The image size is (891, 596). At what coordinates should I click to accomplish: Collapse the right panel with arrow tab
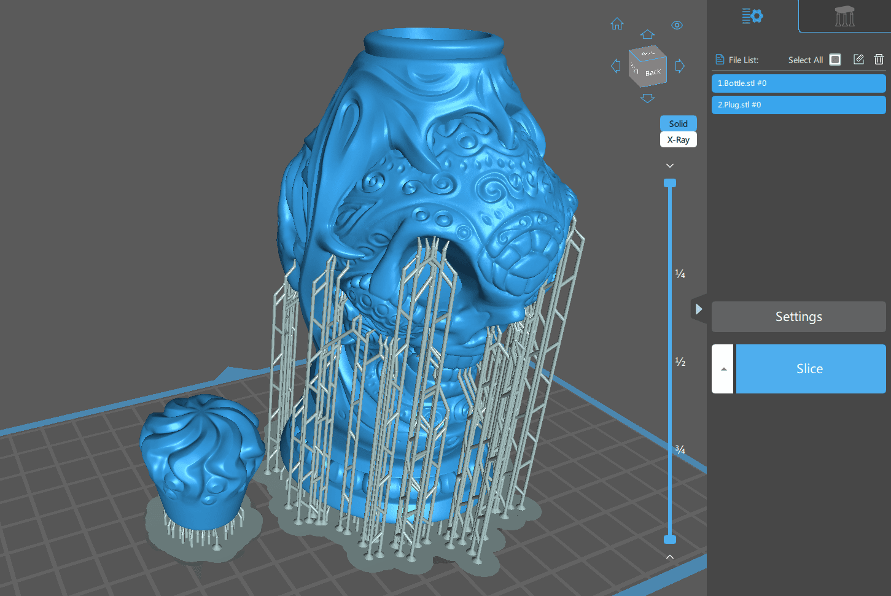[699, 309]
